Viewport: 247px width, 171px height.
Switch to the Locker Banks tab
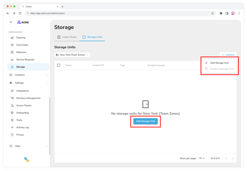click(x=67, y=37)
